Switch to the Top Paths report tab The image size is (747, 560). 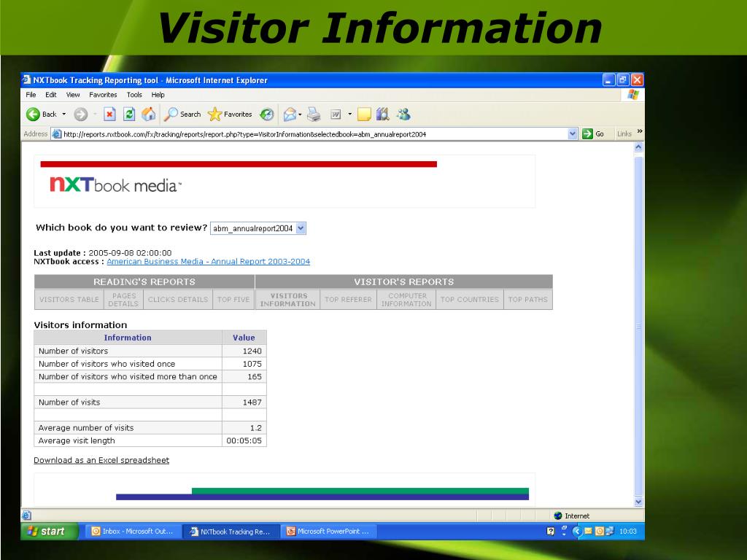528,300
